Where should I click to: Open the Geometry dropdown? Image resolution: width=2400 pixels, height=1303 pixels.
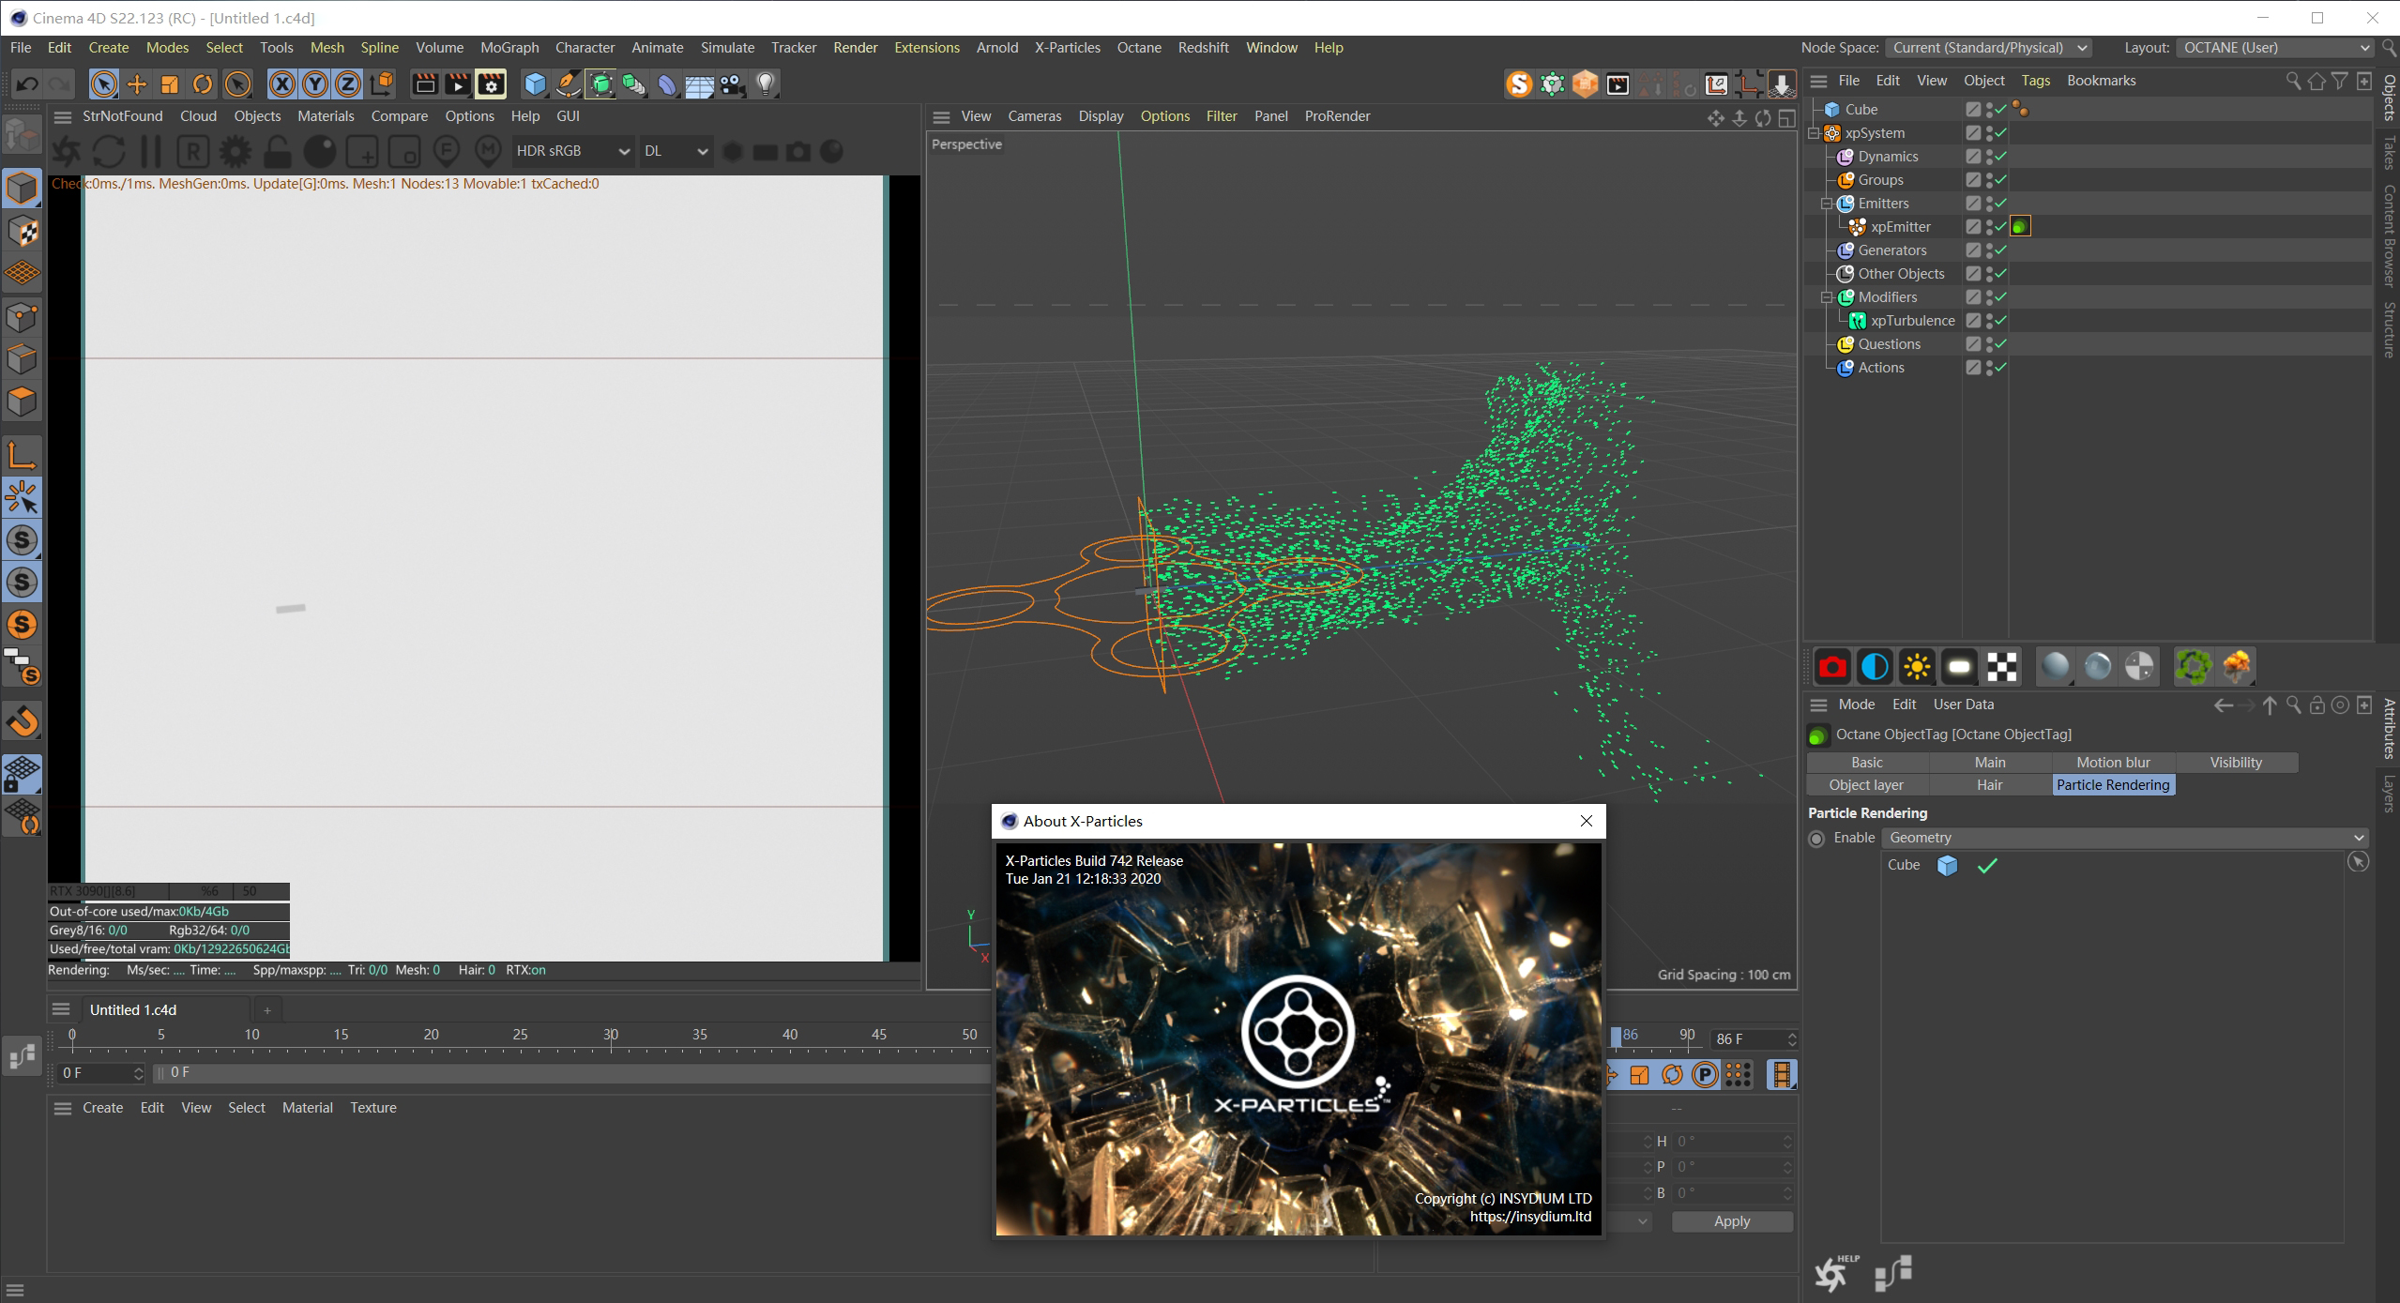pyautogui.click(x=2124, y=838)
